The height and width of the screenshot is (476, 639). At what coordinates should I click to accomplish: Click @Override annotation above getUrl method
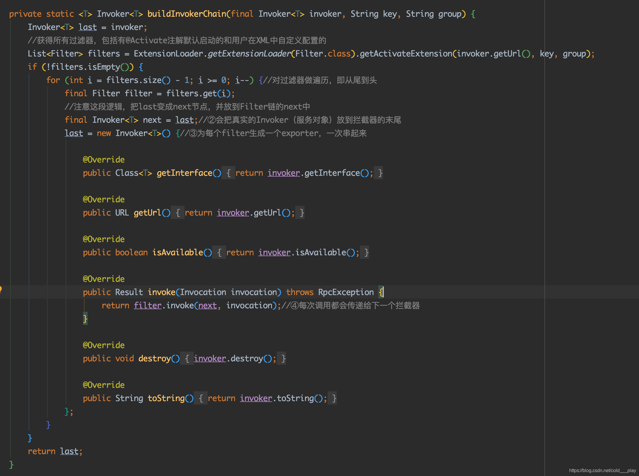104,199
